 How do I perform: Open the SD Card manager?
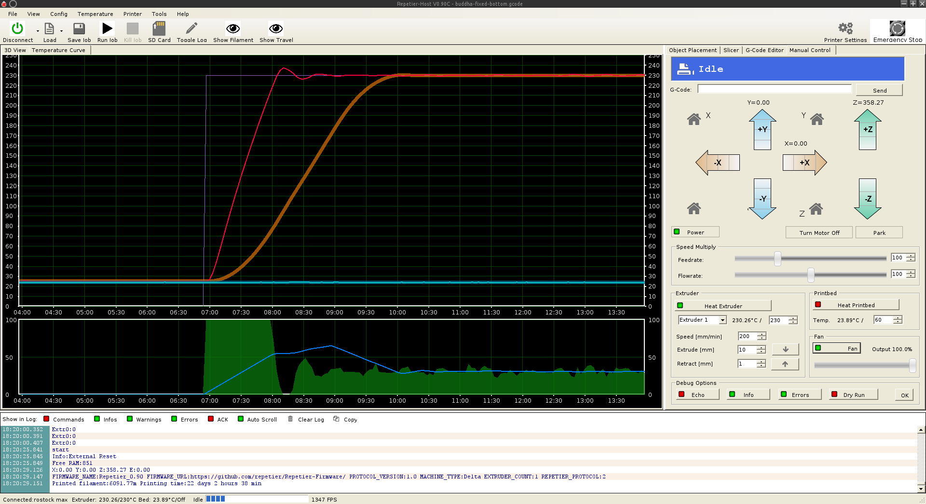tap(159, 28)
